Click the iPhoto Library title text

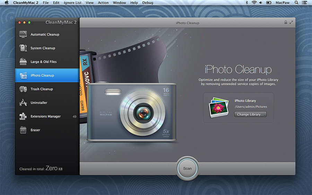click(x=245, y=101)
